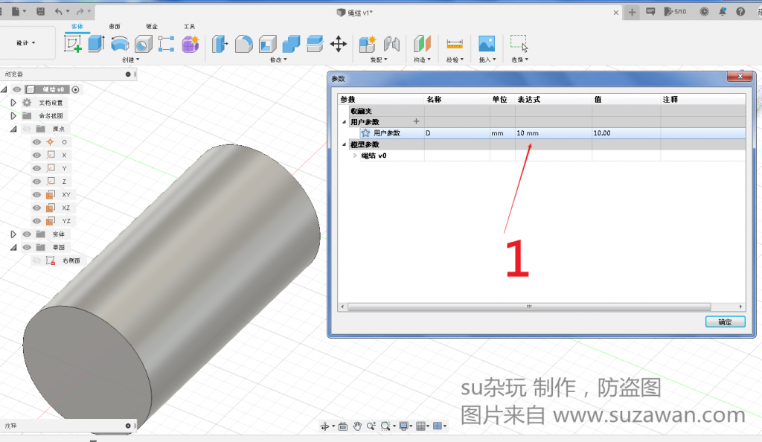This screenshot has height=442, width=762.
Task: Select the Pan hand tool
Action: tap(357, 426)
